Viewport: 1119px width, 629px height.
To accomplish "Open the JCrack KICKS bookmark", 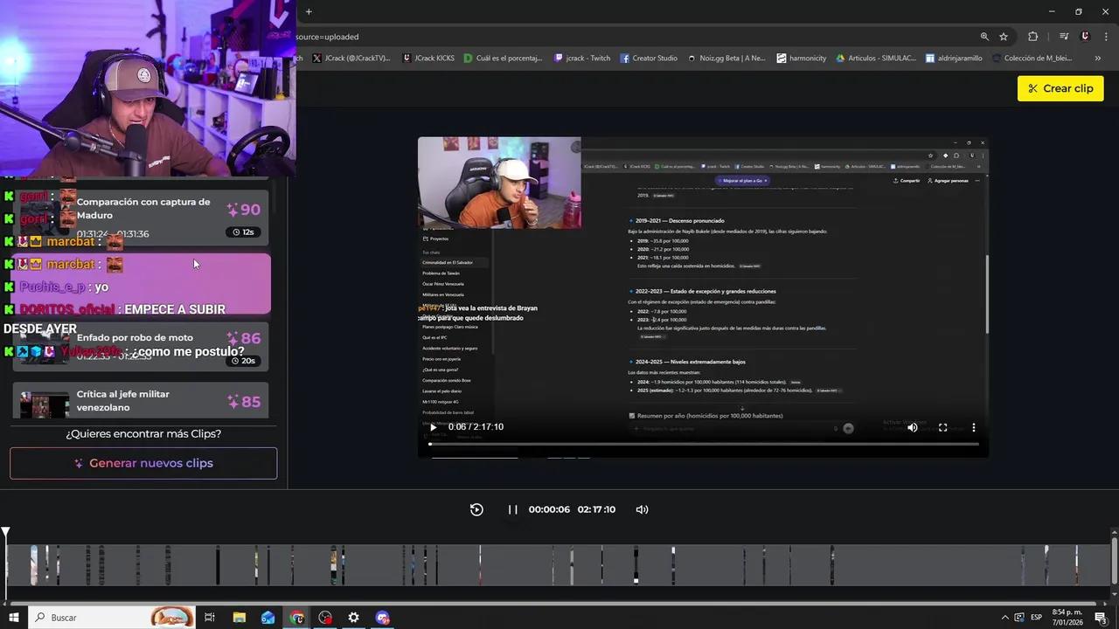I will pyautogui.click(x=429, y=59).
